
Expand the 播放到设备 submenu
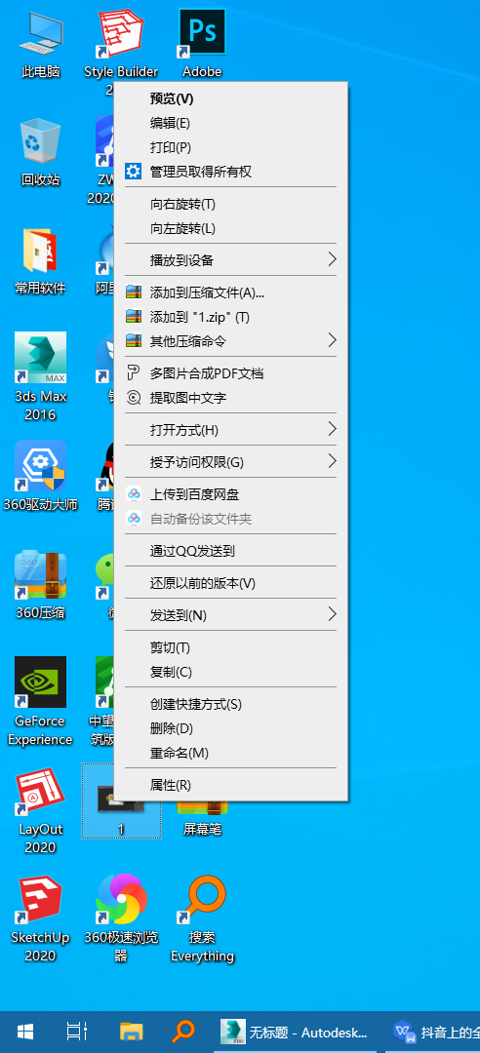[230, 260]
